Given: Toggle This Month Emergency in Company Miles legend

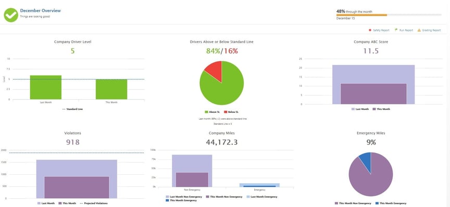Looking at the screenshot, I should point(181,200).
